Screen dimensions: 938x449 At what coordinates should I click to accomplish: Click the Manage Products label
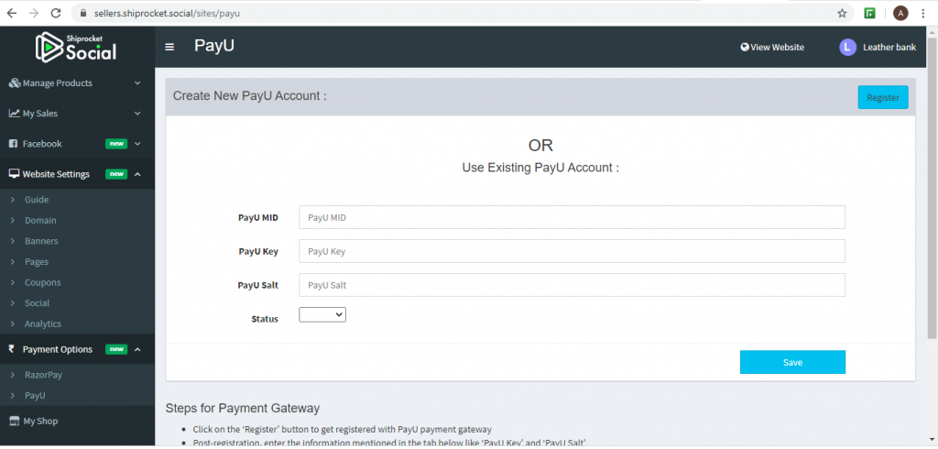tap(58, 83)
